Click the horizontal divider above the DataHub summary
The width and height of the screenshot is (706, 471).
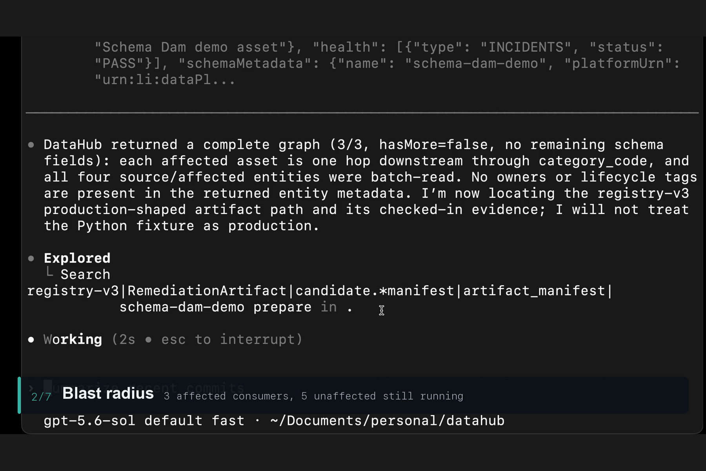[362, 113]
